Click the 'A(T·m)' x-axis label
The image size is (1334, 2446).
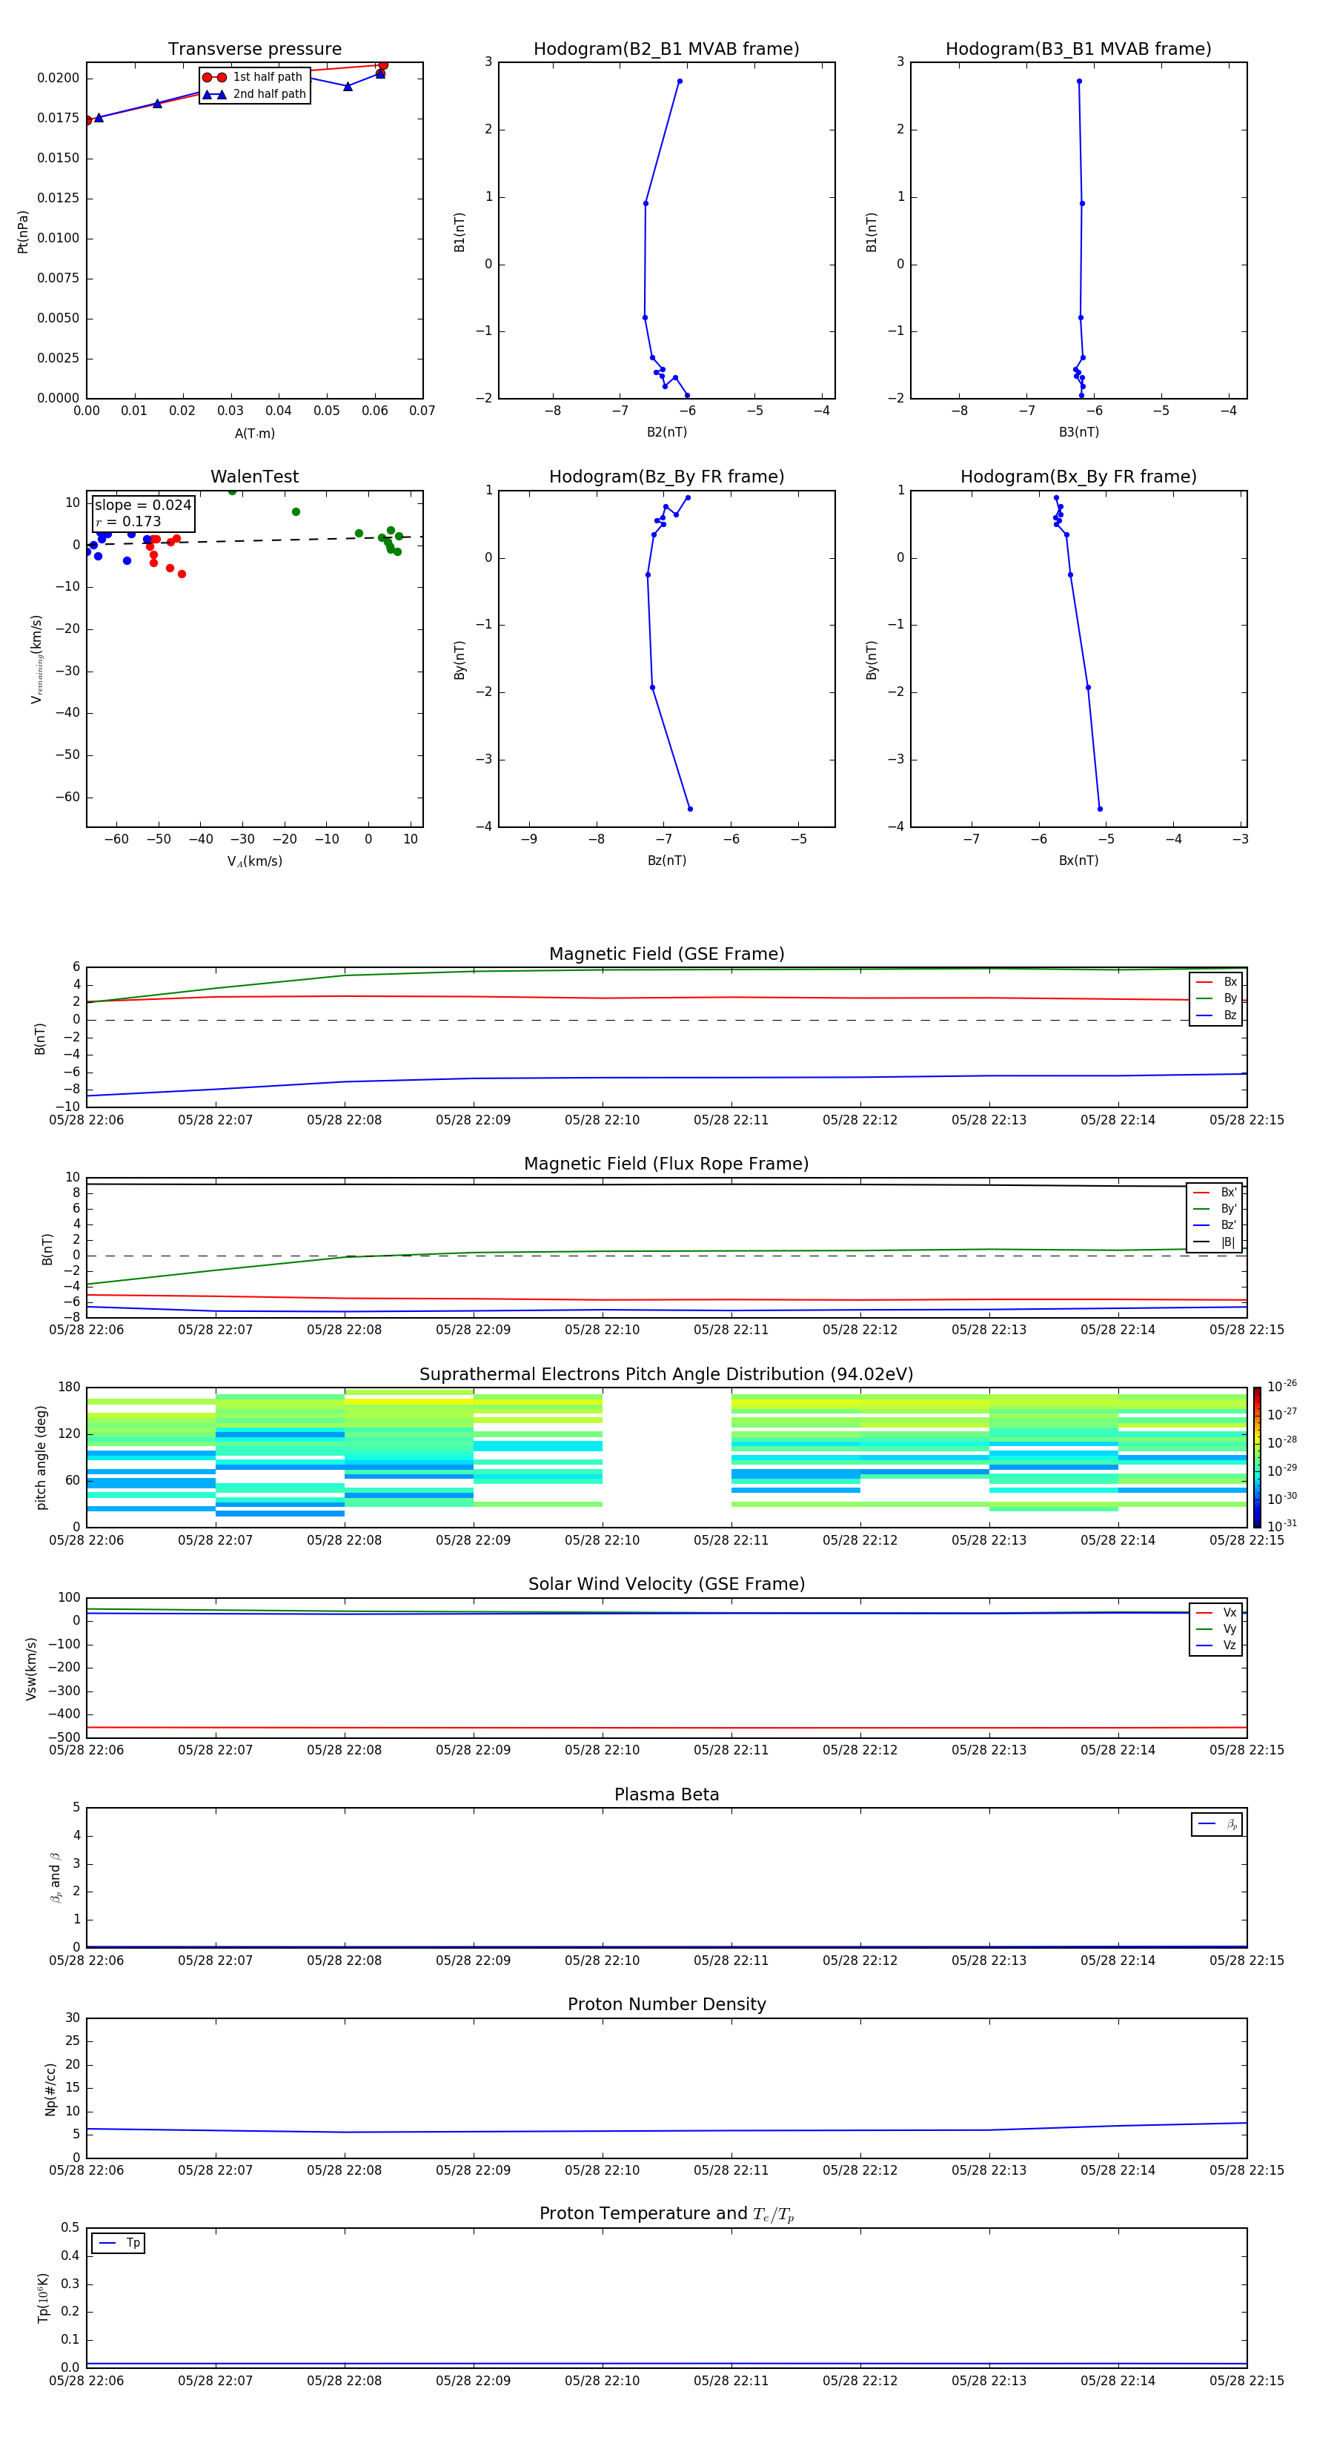coord(254,434)
